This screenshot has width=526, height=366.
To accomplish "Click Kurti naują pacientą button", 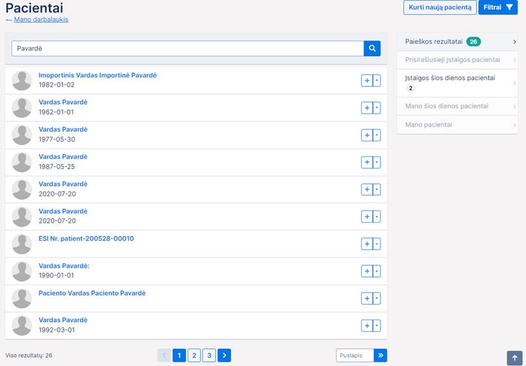I will click(x=440, y=8).
